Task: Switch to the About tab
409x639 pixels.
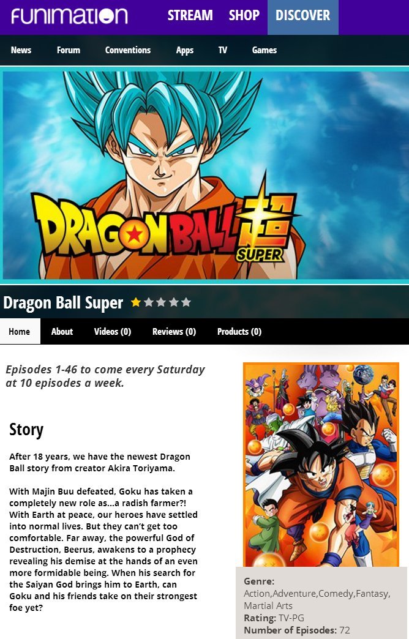Action: 62,331
